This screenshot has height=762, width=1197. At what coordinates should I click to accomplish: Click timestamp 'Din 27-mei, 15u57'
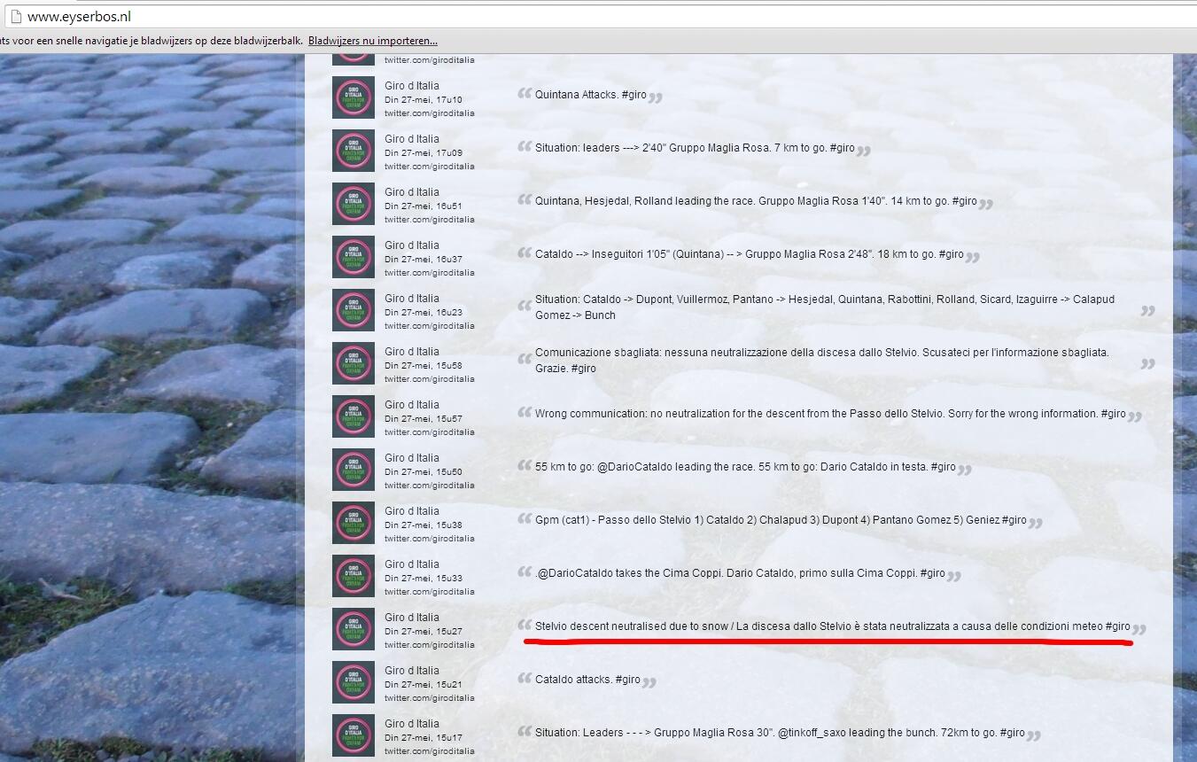(x=424, y=419)
